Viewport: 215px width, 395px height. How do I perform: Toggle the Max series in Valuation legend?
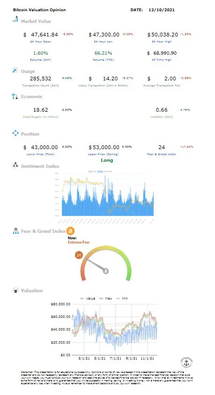pyautogui.click(x=106, y=298)
